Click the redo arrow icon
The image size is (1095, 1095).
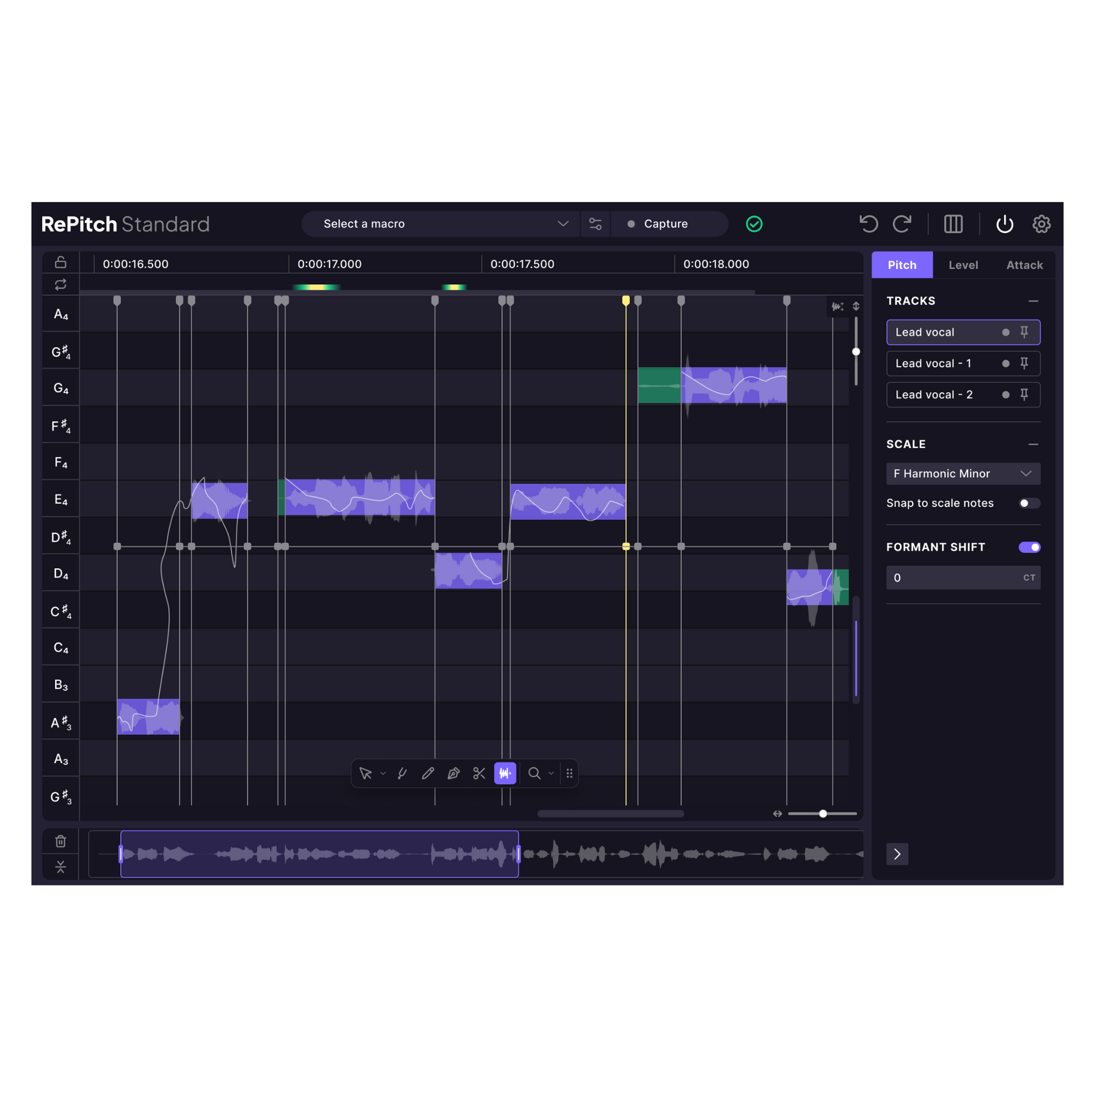[x=902, y=224]
